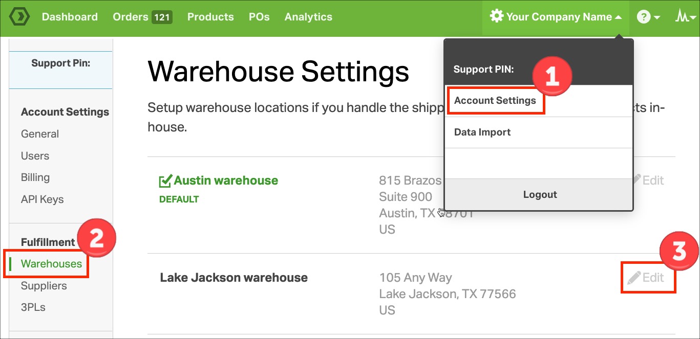Click the 121 orders count badge
The image size is (700, 339).
tap(162, 17)
